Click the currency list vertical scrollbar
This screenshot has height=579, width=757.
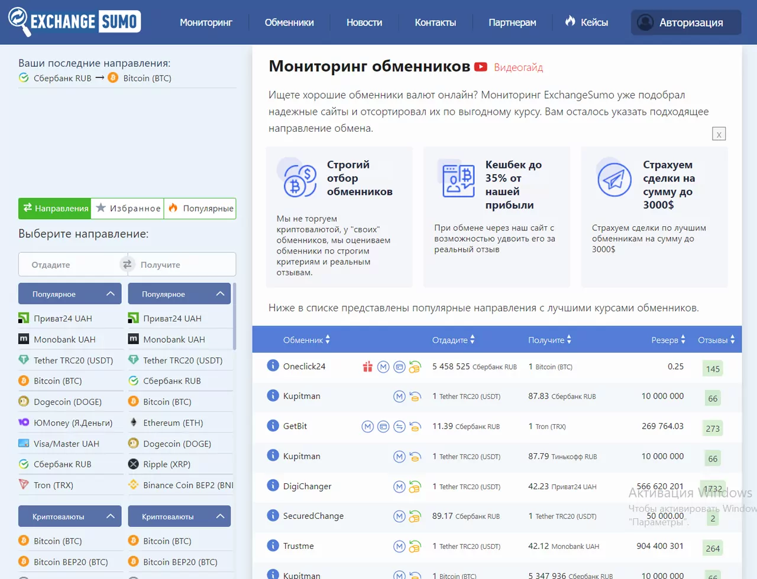coord(234,316)
